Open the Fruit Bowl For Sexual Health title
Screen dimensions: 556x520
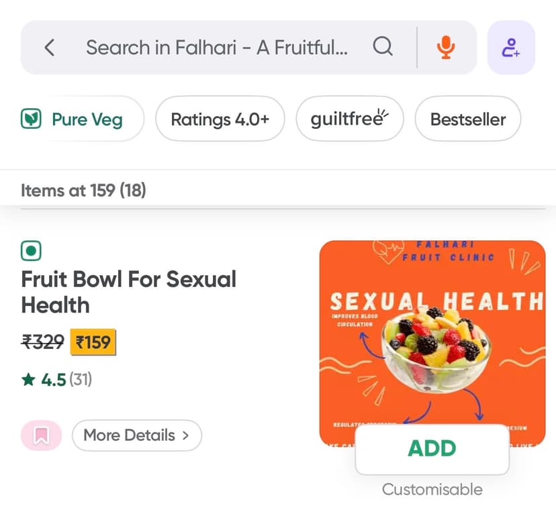coord(128,292)
